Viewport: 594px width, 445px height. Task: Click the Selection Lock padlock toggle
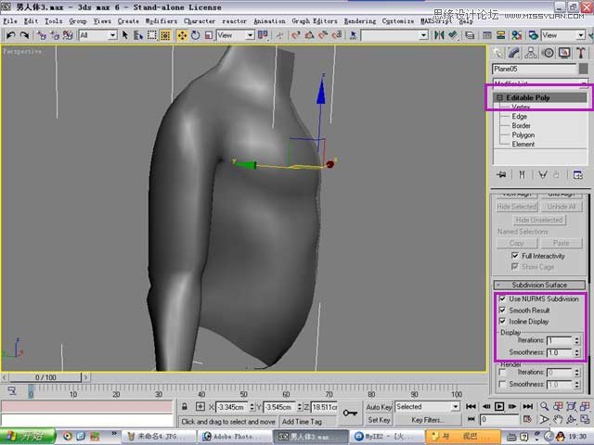coord(184,407)
